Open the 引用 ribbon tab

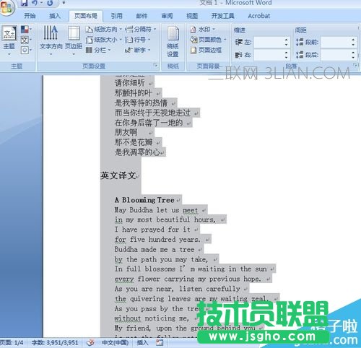coord(117,16)
